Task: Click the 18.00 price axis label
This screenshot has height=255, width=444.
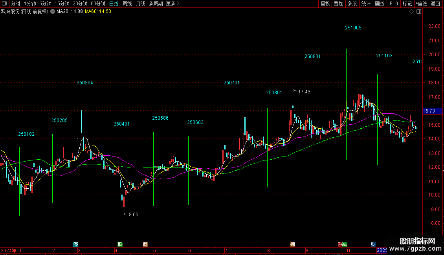Action: (434, 83)
